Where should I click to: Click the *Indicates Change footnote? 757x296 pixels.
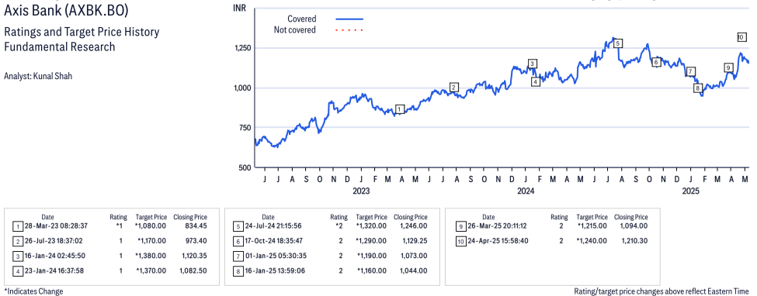[33, 291]
